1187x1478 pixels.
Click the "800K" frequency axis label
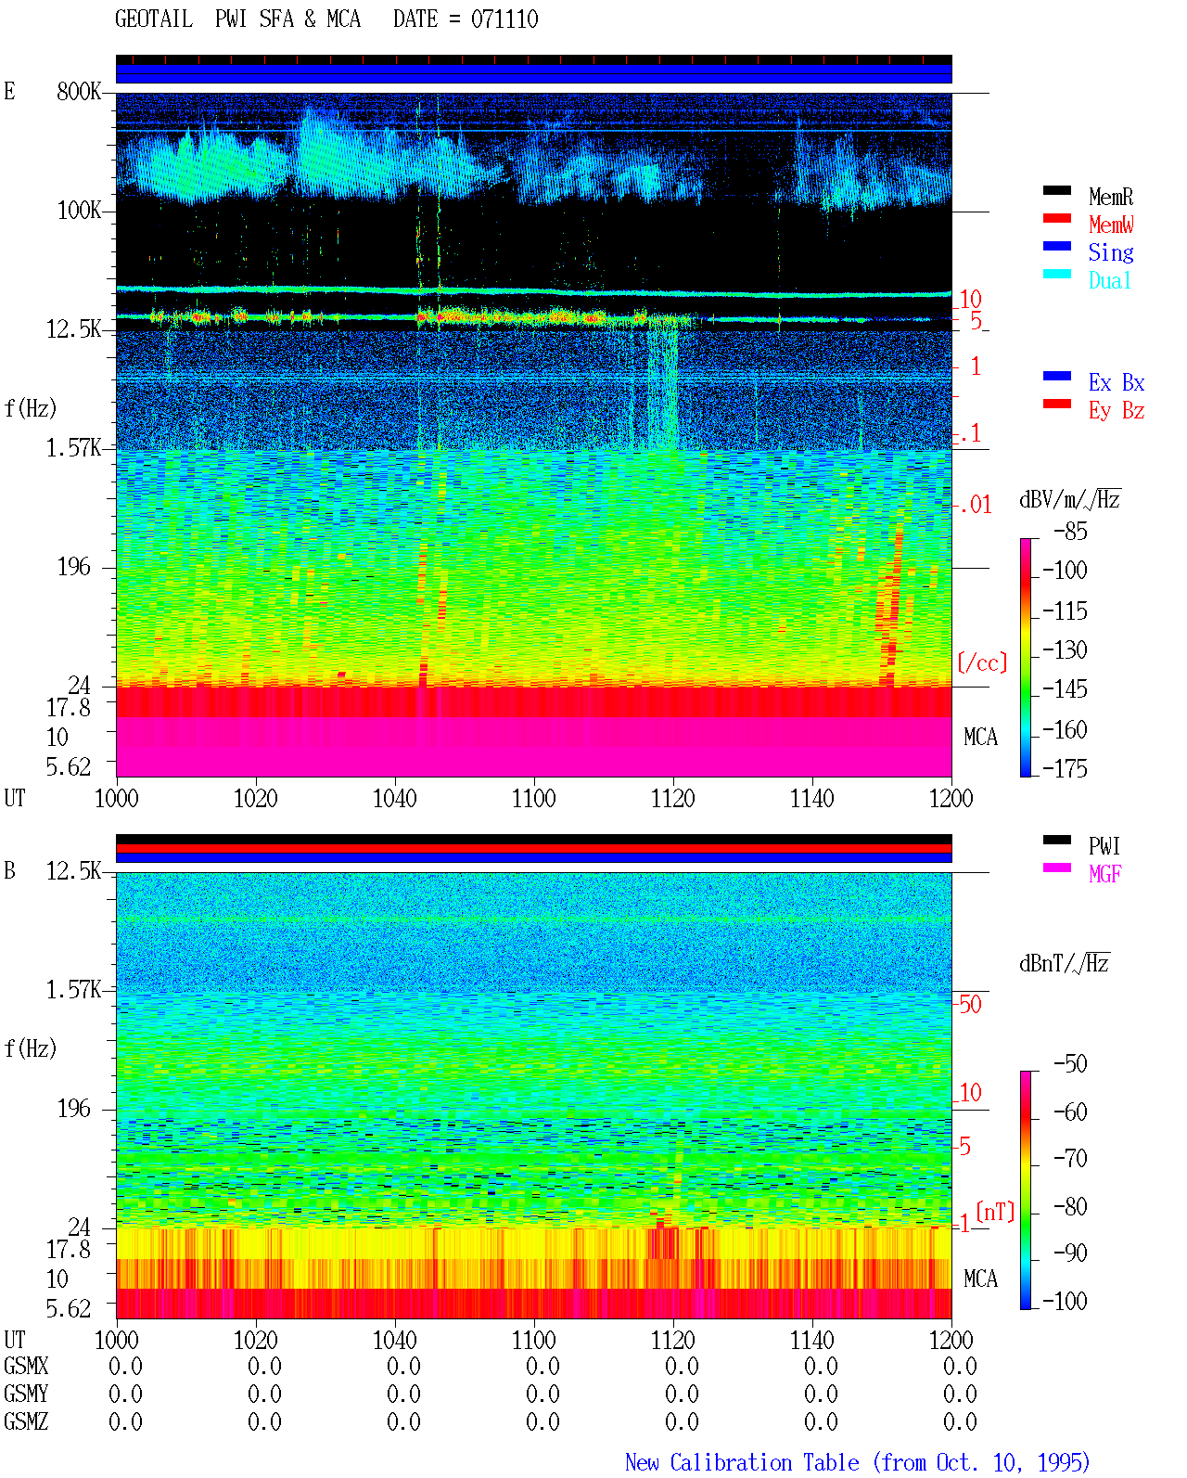(79, 92)
